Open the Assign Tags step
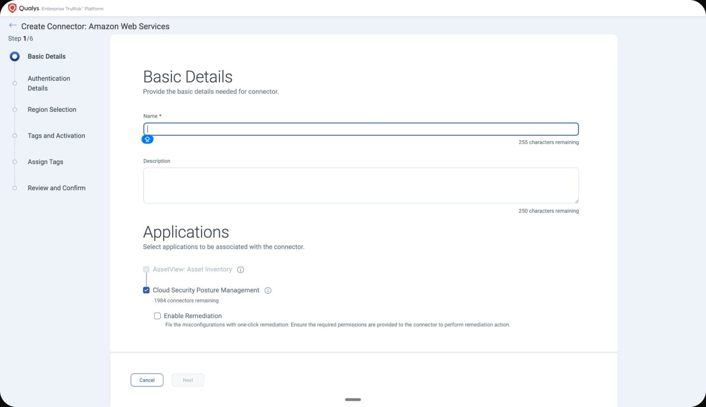The image size is (706, 407). click(x=45, y=162)
